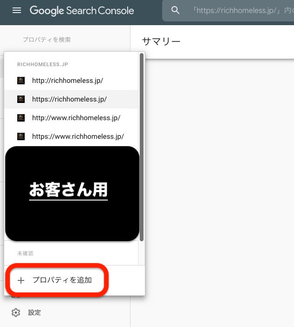Open the hamburger navigation menu
The height and width of the screenshot is (327, 294).
pyautogui.click(x=17, y=11)
